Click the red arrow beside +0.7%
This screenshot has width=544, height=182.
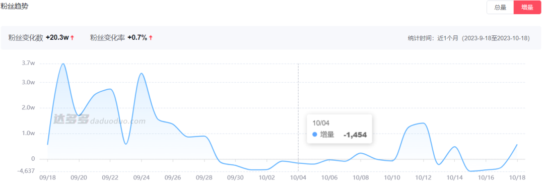(x=151, y=38)
